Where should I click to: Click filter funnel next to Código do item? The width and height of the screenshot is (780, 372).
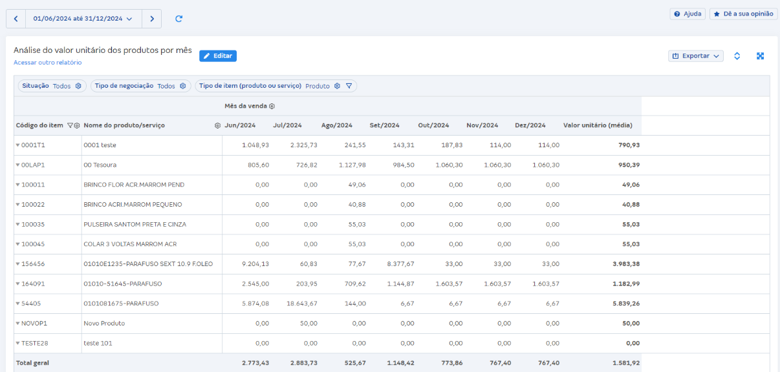click(70, 125)
